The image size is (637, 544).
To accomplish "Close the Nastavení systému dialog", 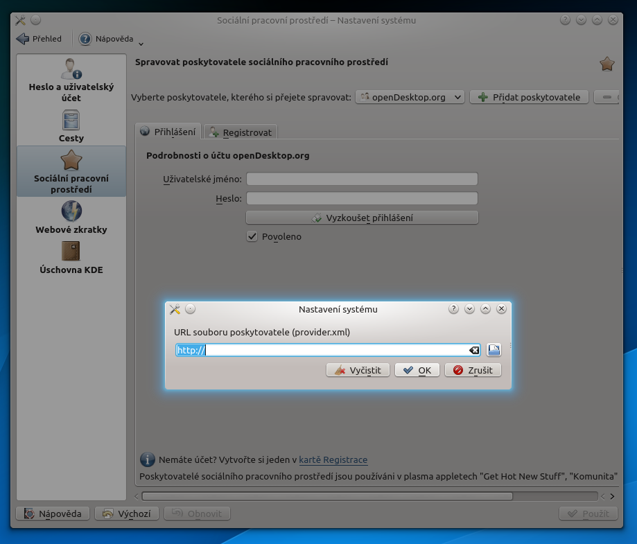I will pyautogui.click(x=501, y=309).
